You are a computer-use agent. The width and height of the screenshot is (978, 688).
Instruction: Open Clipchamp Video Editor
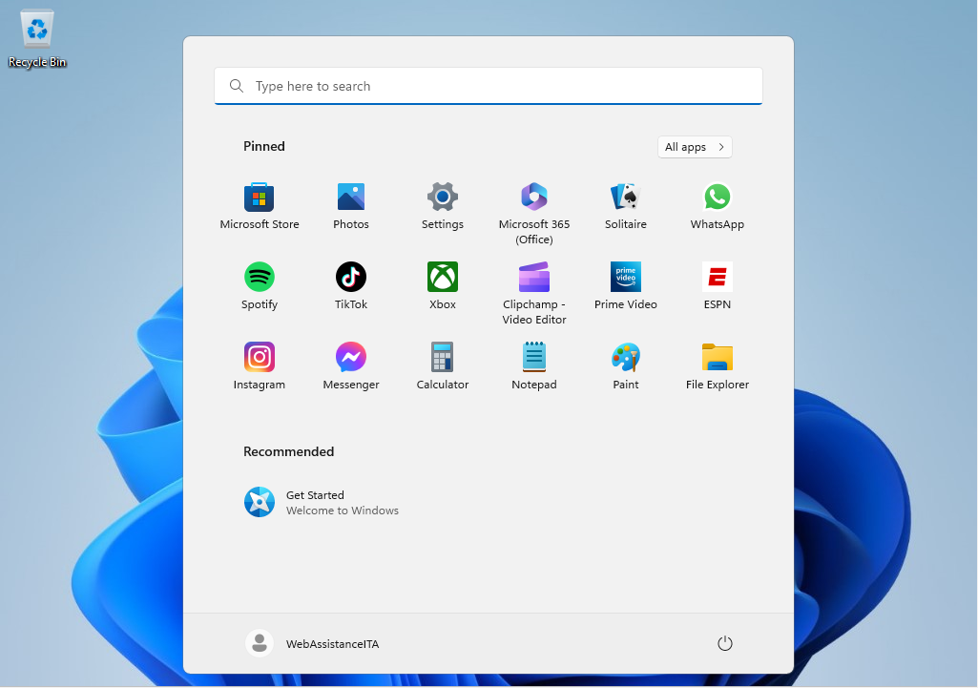[x=534, y=294]
